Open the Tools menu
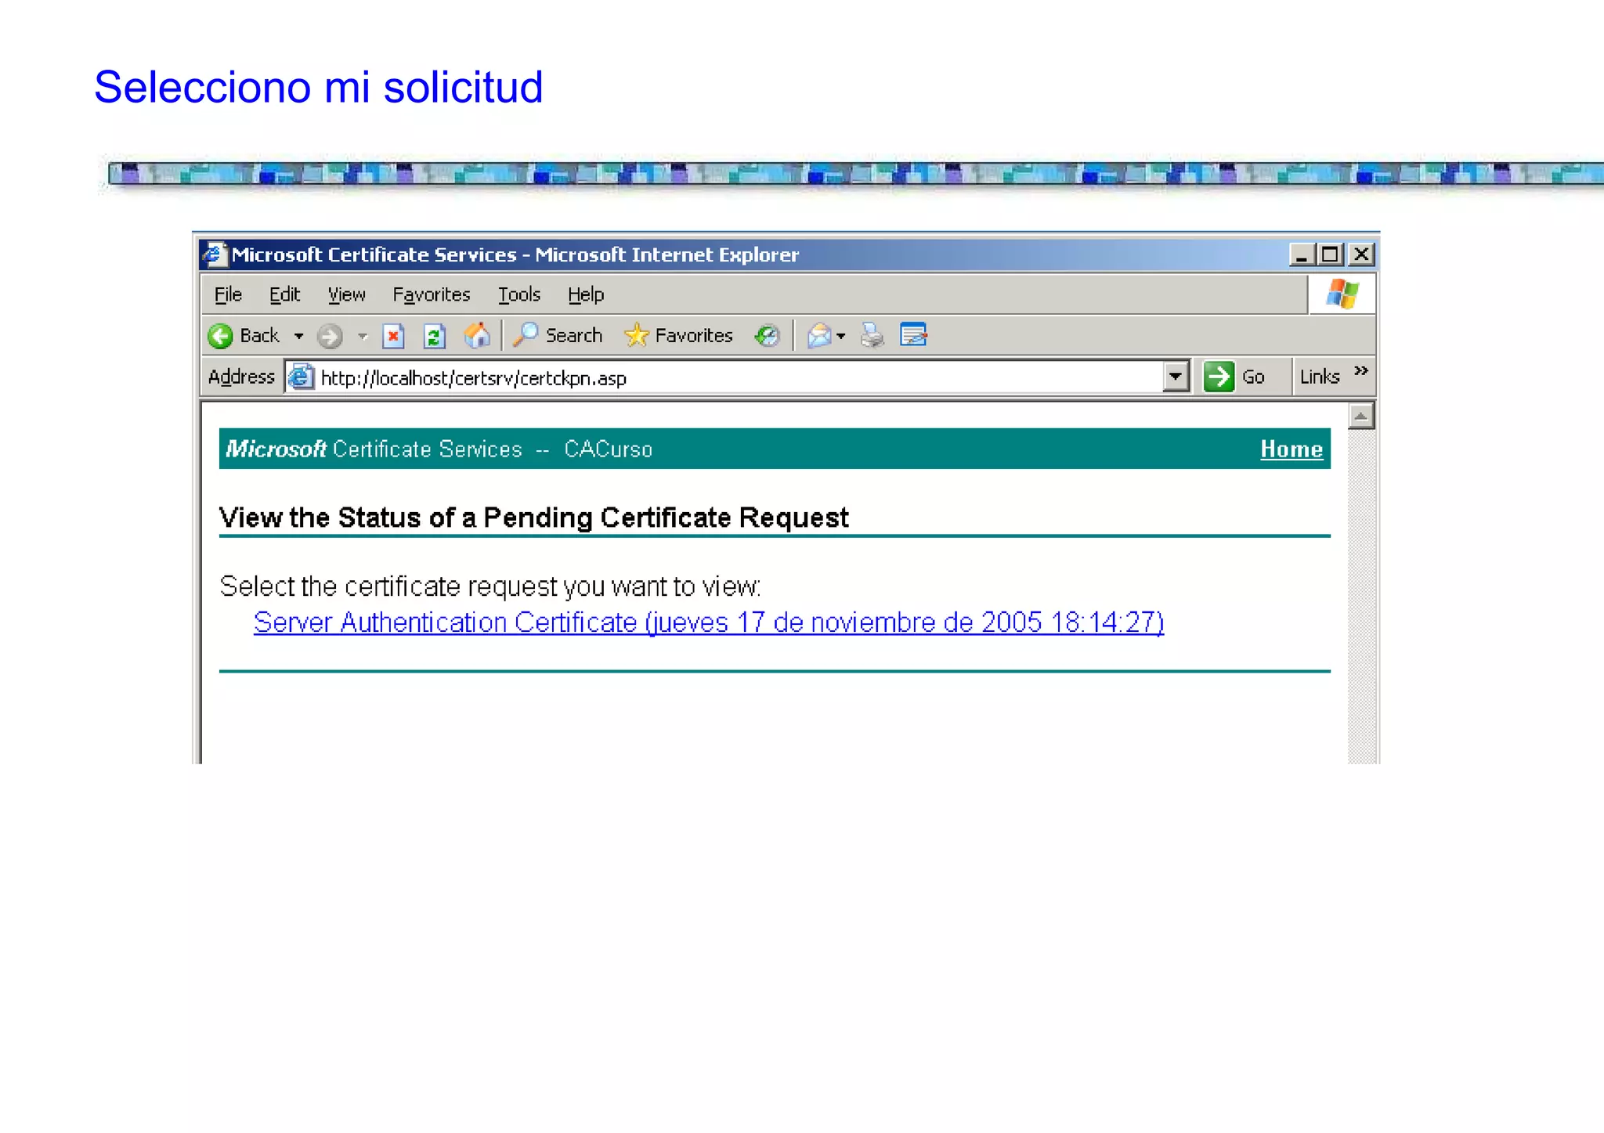 click(x=519, y=294)
